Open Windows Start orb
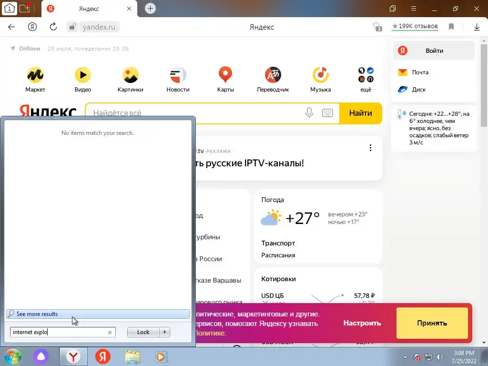 tap(12, 356)
